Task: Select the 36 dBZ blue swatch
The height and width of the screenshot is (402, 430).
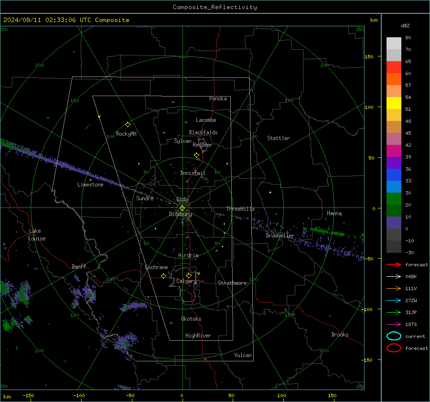Action: 394,174
